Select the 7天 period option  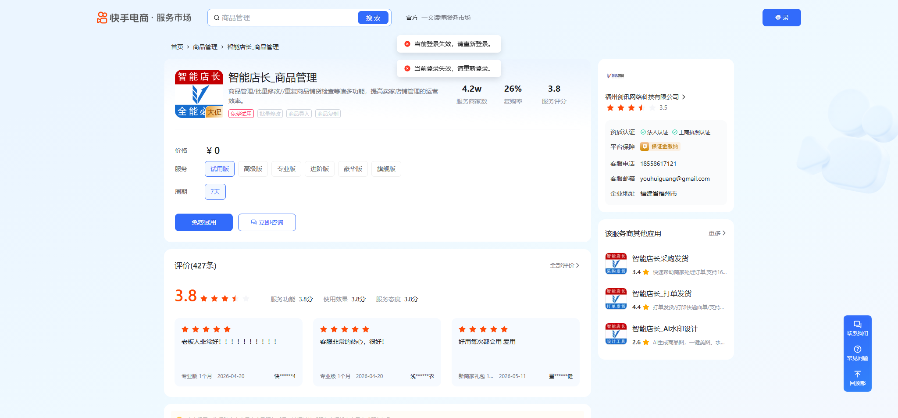tap(215, 192)
